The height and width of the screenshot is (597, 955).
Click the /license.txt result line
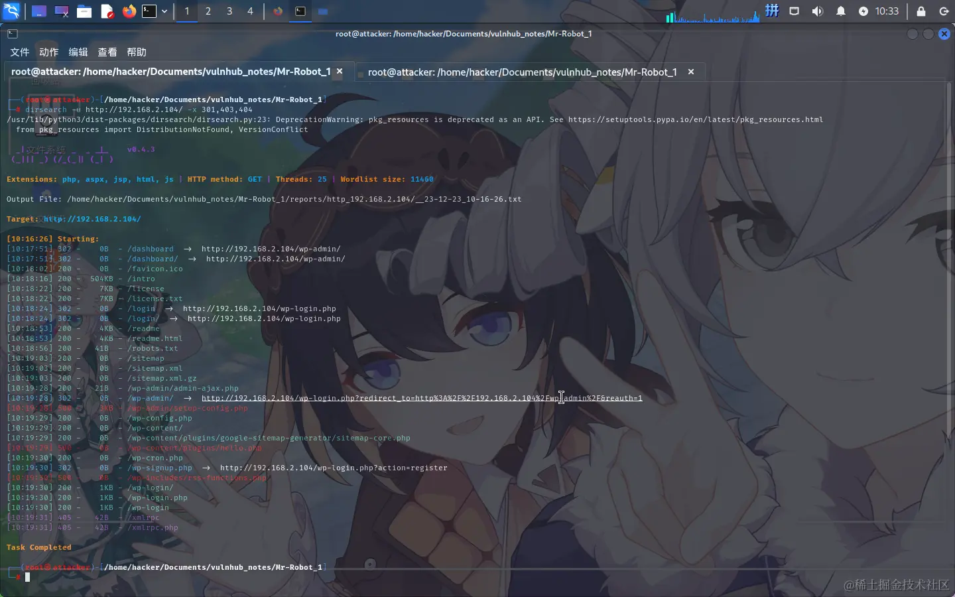tap(95, 298)
